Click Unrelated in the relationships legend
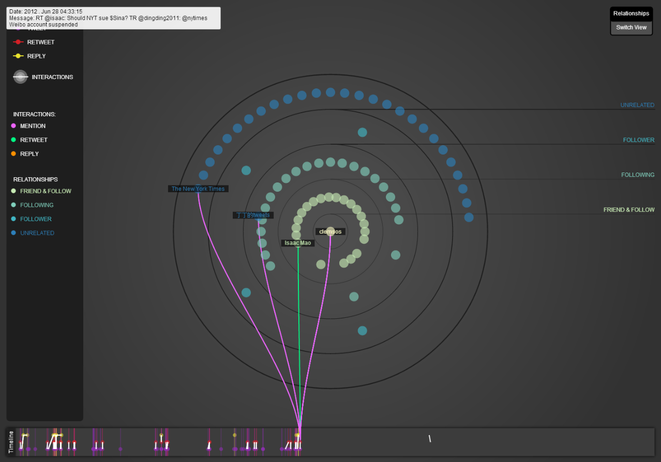This screenshot has height=462, width=661. 37,233
